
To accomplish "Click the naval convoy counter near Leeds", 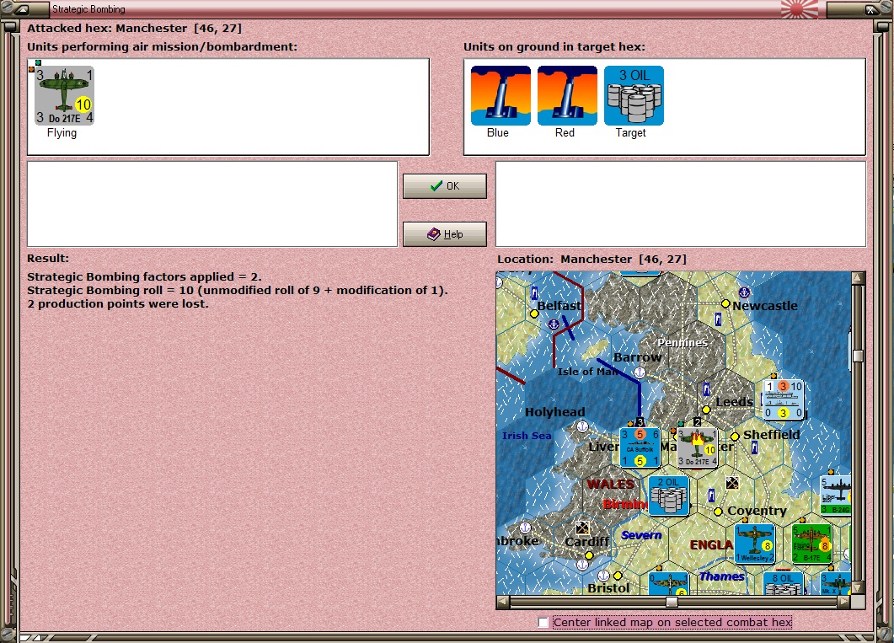I will pyautogui.click(x=784, y=399).
